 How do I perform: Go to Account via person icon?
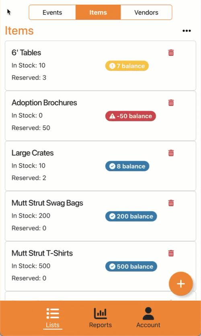click(x=148, y=313)
